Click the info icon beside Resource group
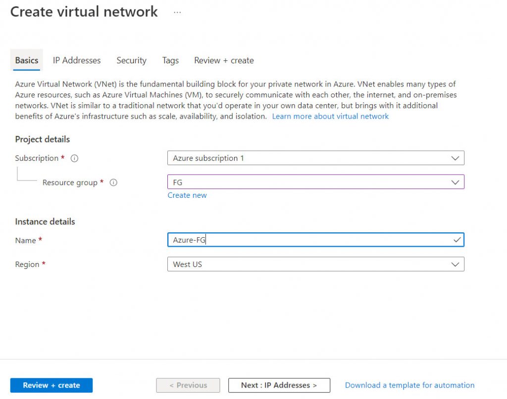The height and width of the screenshot is (399, 507). click(113, 182)
